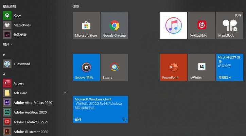Viewport: 246px width, 136px height.
Task: Open the Microsoft Store tile
Action: coord(86,25)
